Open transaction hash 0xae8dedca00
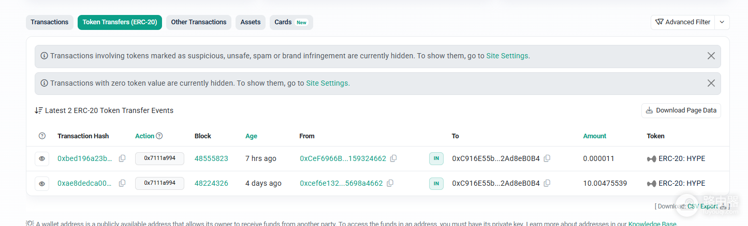The width and height of the screenshot is (748, 226). point(85,183)
